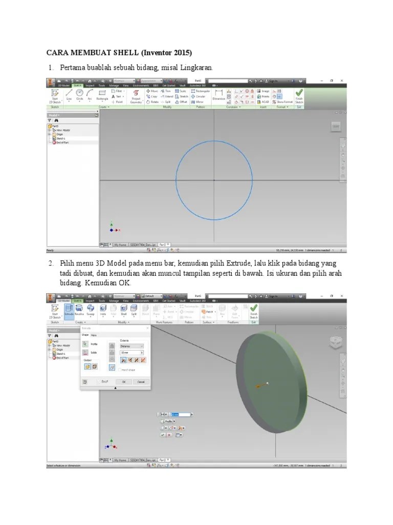Click the Mirror tool in the Pattern panel

tap(197, 102)
